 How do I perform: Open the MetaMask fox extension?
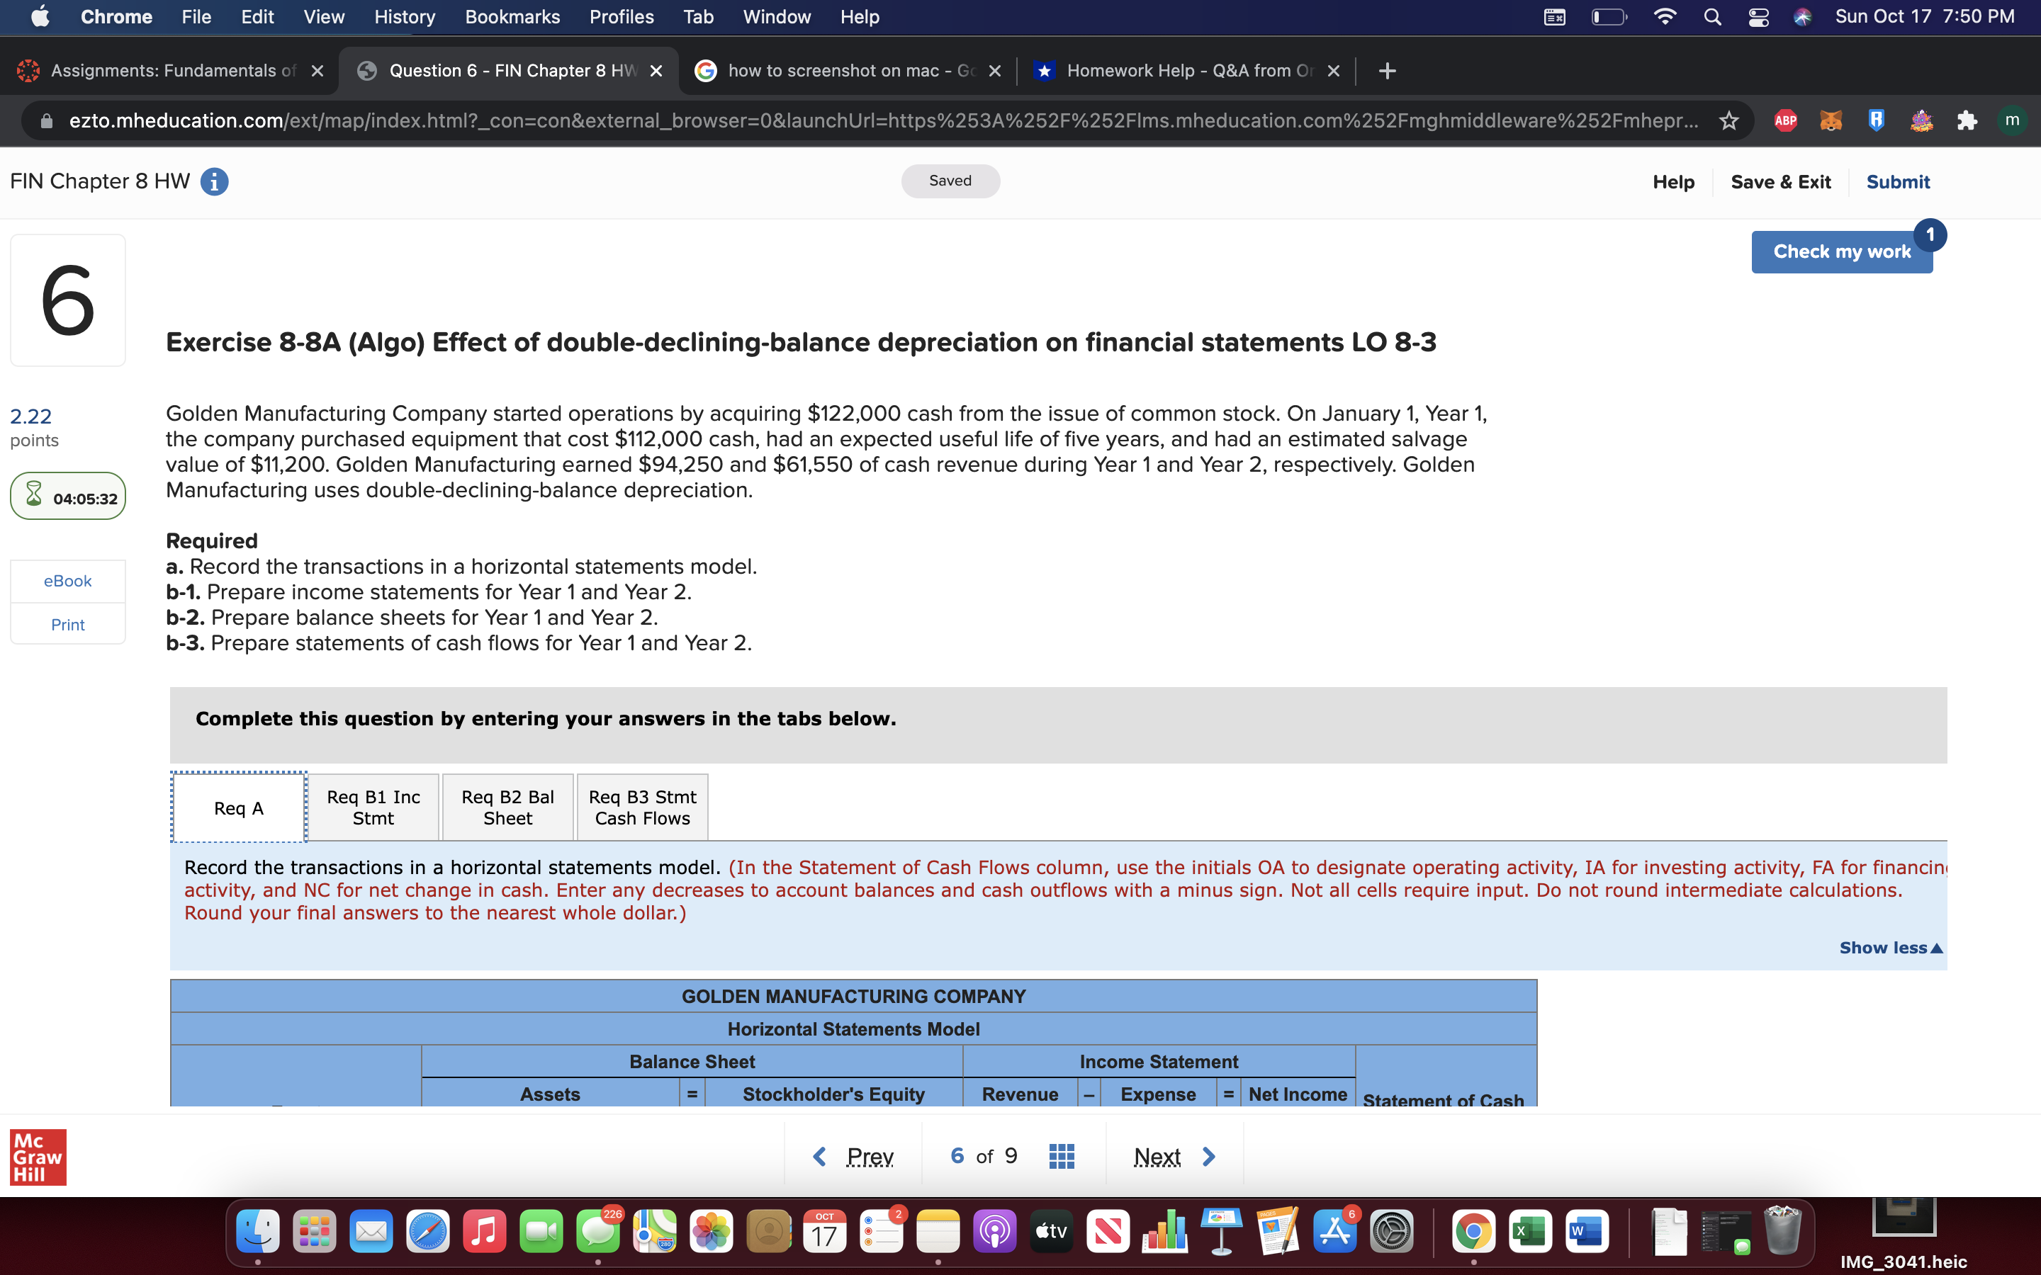click(x=1832, y=120)
